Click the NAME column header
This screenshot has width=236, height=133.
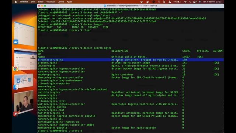(41, 51)
